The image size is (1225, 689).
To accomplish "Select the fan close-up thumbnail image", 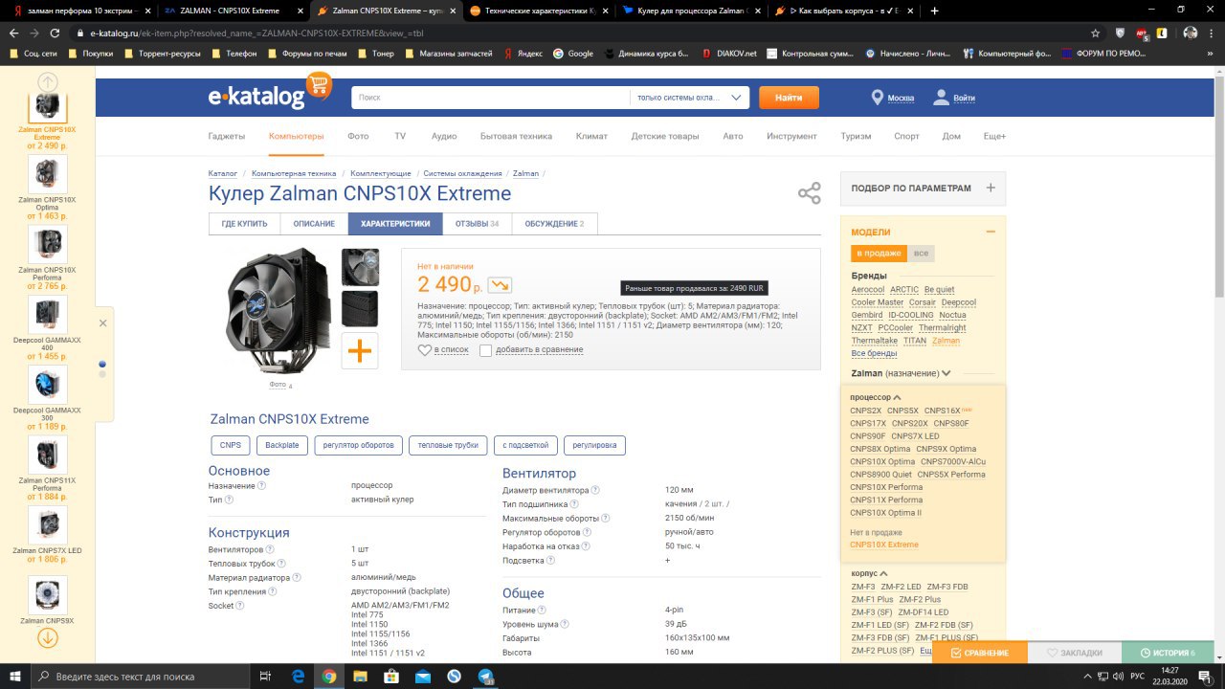I will pyautogui.click(x=360, y=267).
